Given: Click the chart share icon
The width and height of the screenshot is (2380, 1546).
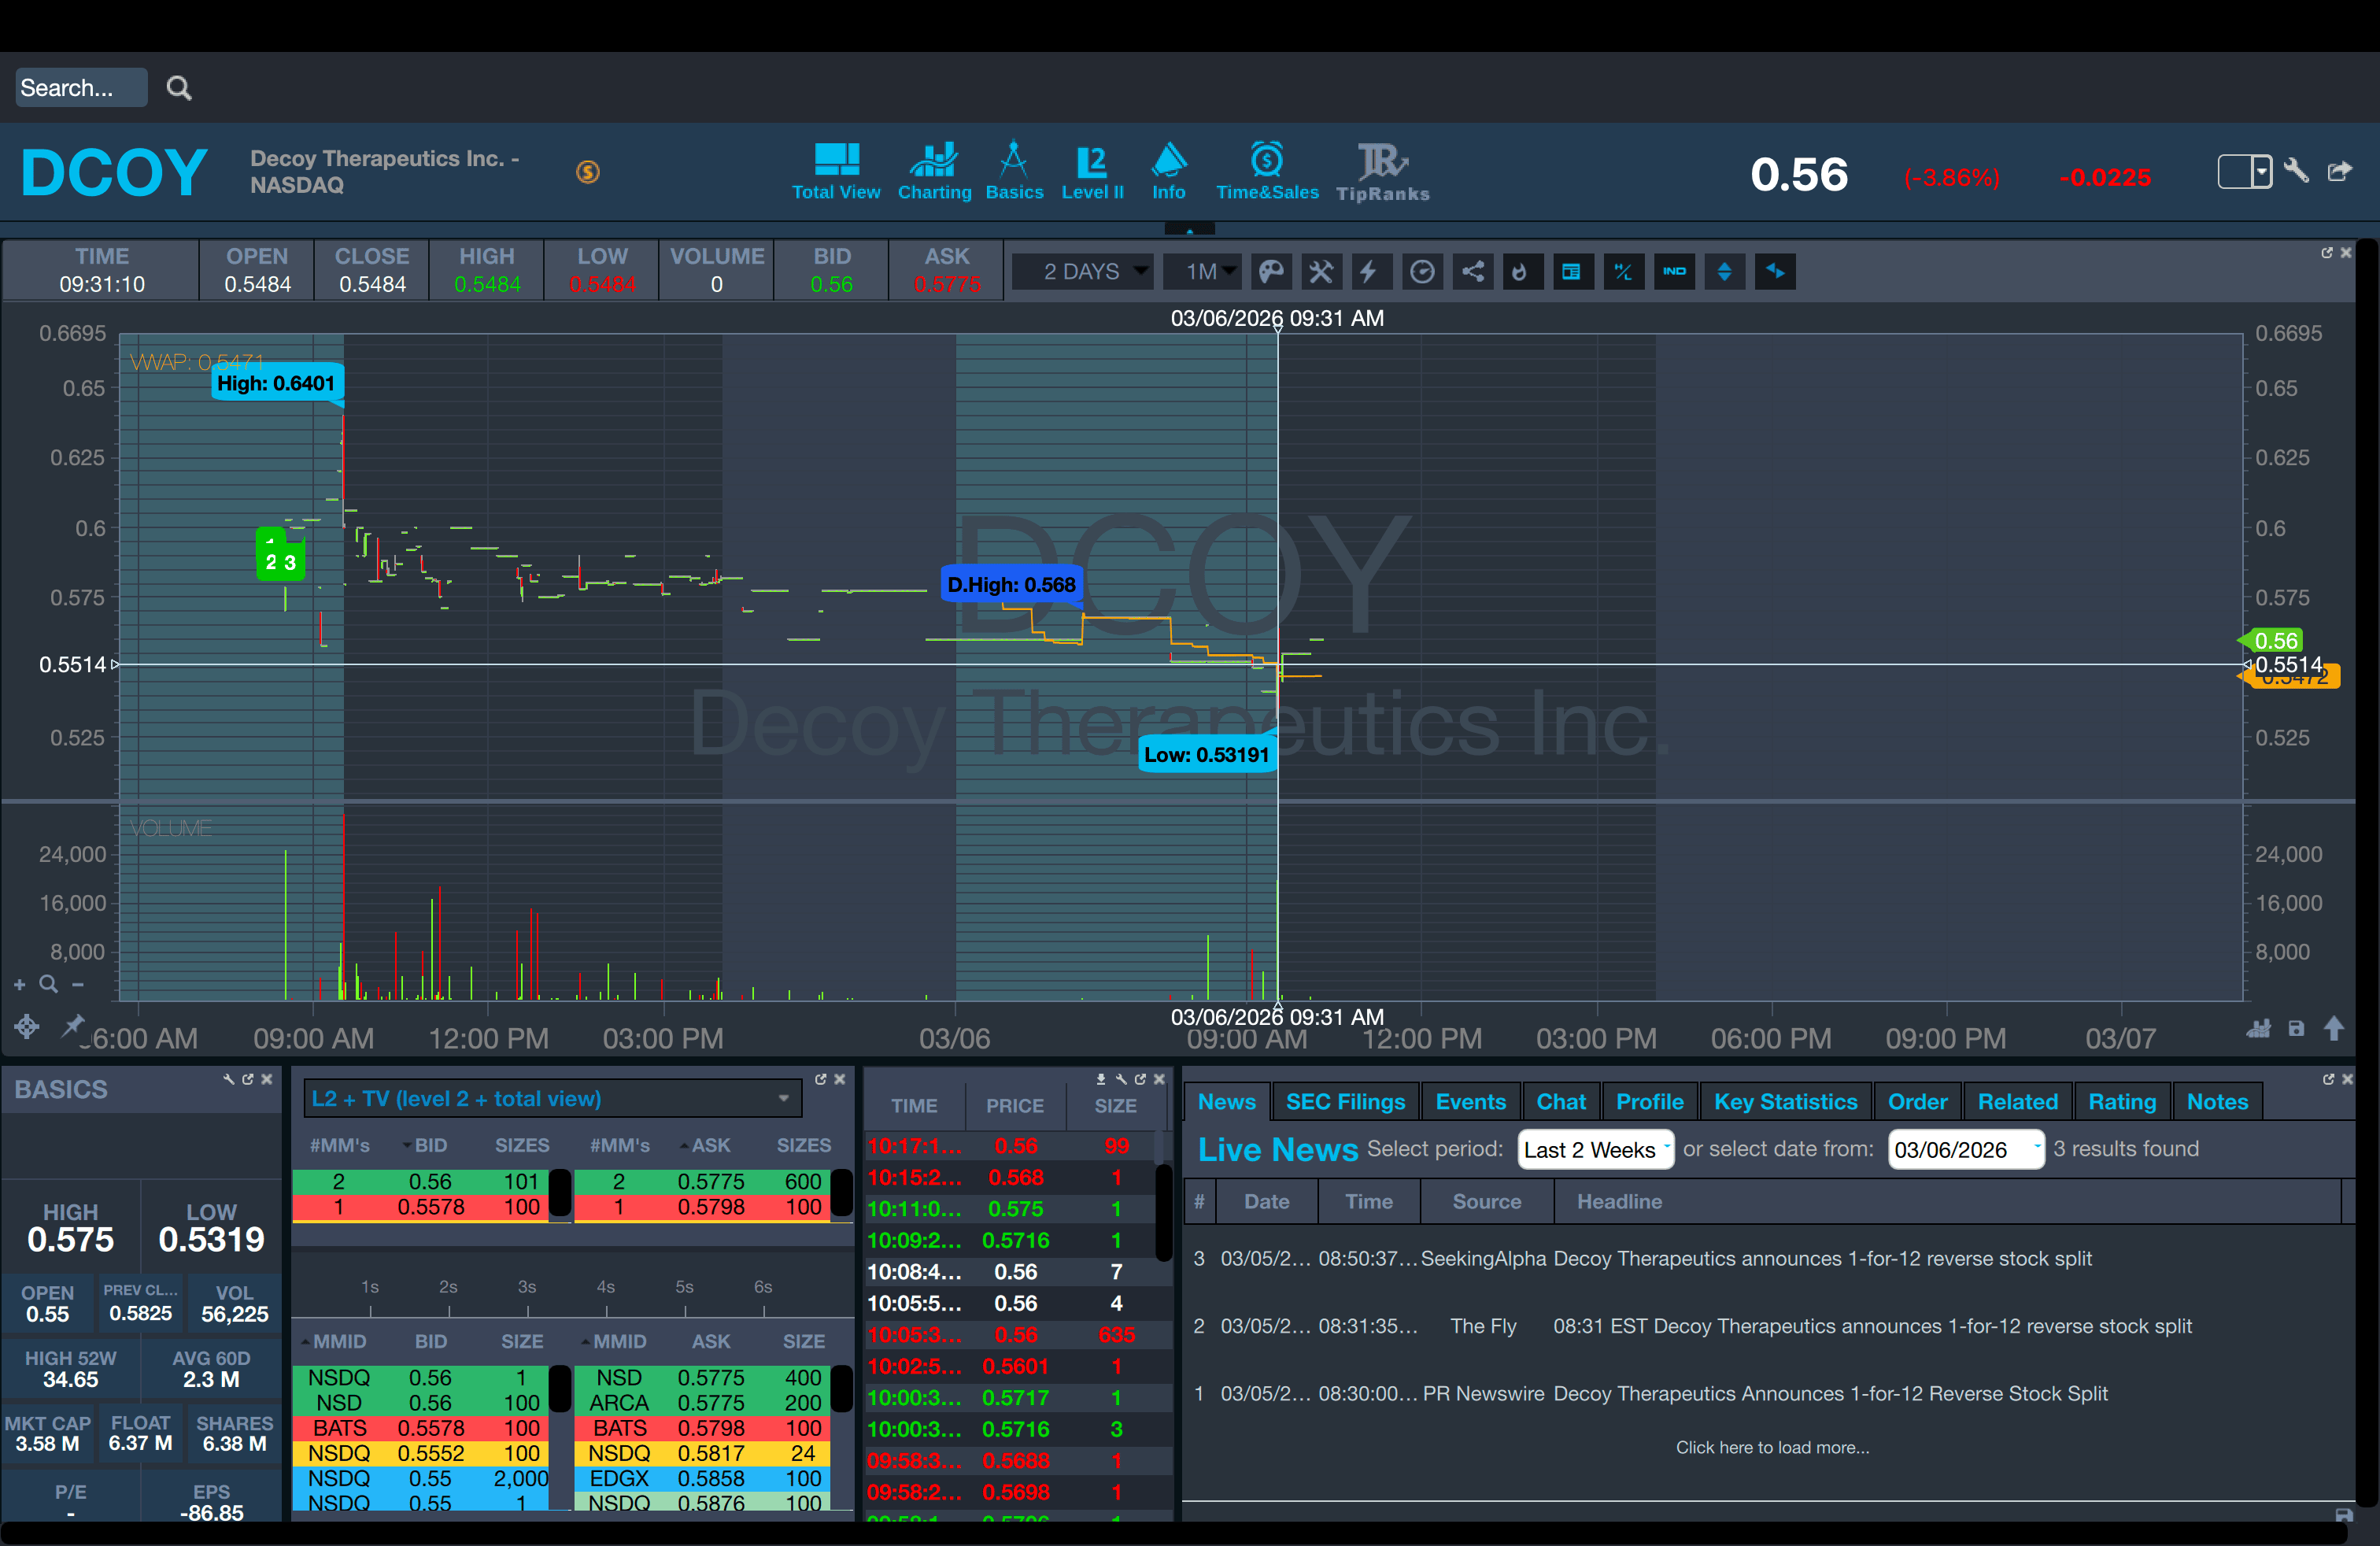Looking at the screenshot, I should pyautogui.click(x=1473, y=272).
